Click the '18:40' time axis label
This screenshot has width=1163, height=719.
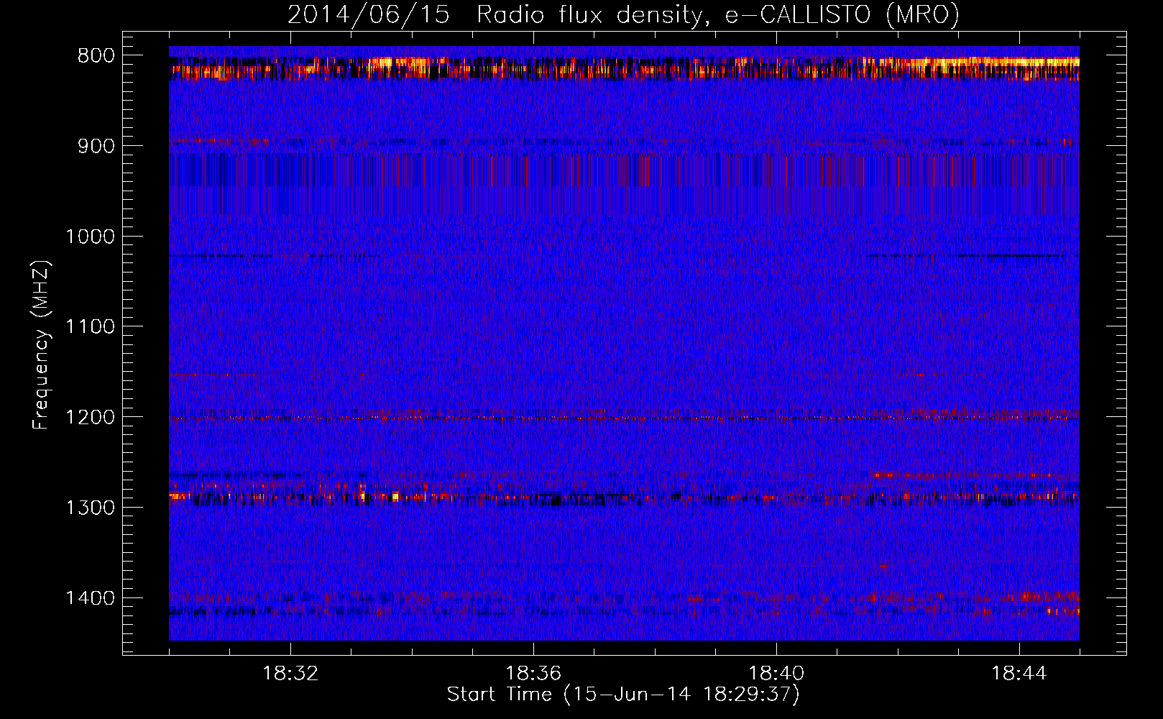[x=776, y=674]
